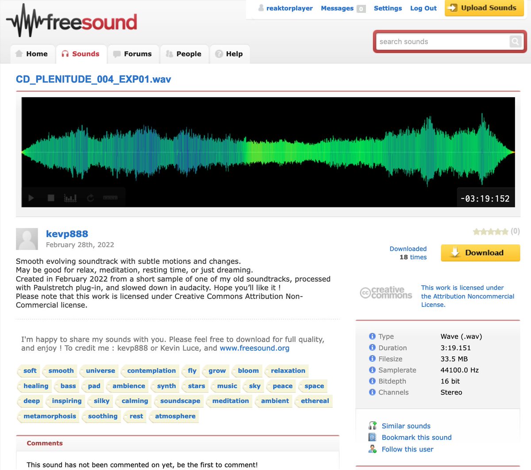This screenshot has height=470, width=531.
Task: Stop playback with the square stop button
Action: (51, 198)
